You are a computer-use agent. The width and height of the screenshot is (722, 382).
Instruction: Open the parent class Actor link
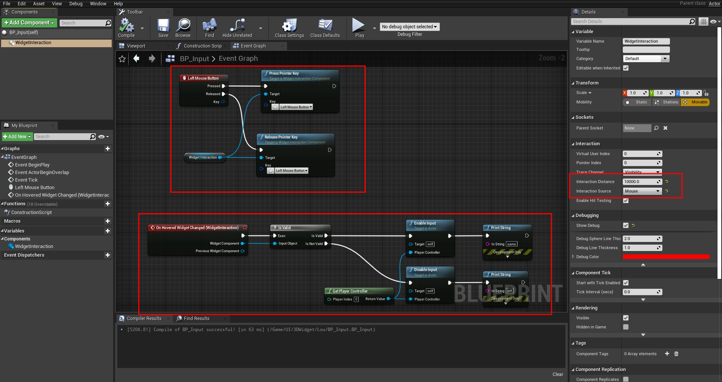(714, 3)
